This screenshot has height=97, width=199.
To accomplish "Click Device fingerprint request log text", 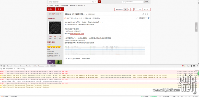I will click(32, 81).
